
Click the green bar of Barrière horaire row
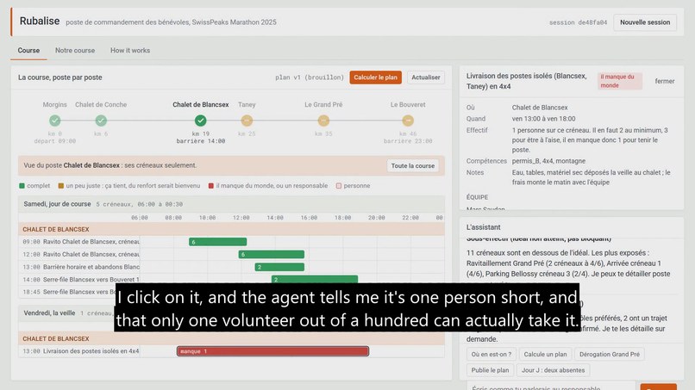[x=279, y=267]
